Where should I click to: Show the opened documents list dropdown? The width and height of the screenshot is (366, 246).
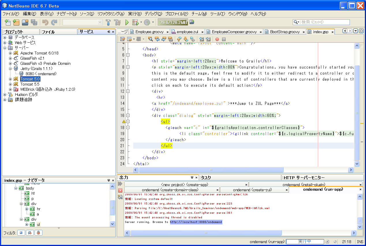pos(356,31)
